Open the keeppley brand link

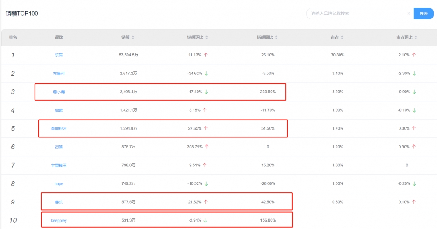point(59,221)
